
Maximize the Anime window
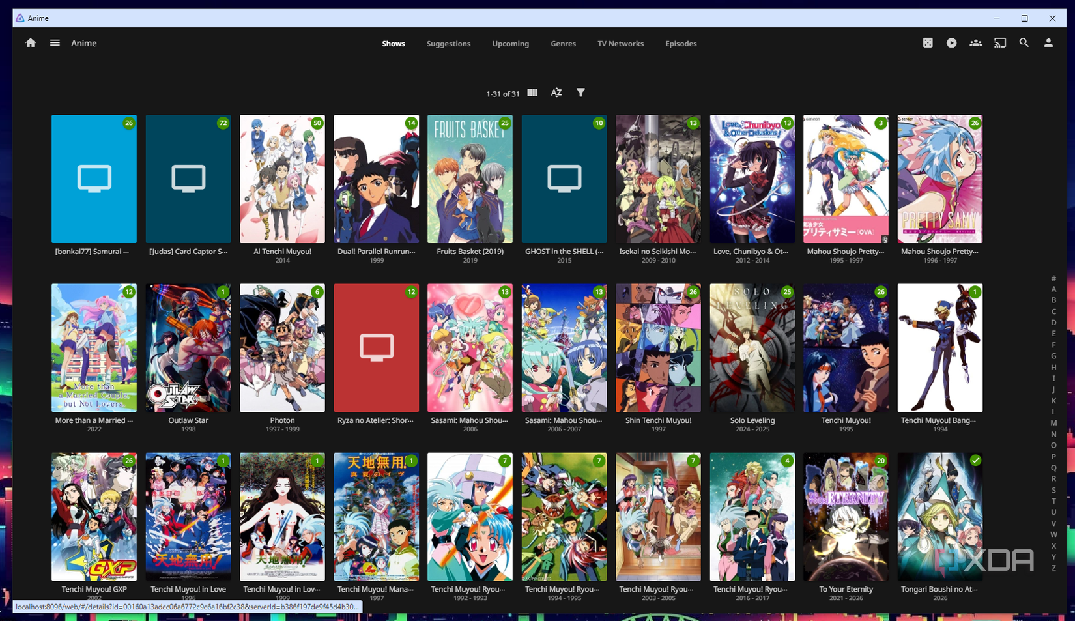[x=1024, y=18]
